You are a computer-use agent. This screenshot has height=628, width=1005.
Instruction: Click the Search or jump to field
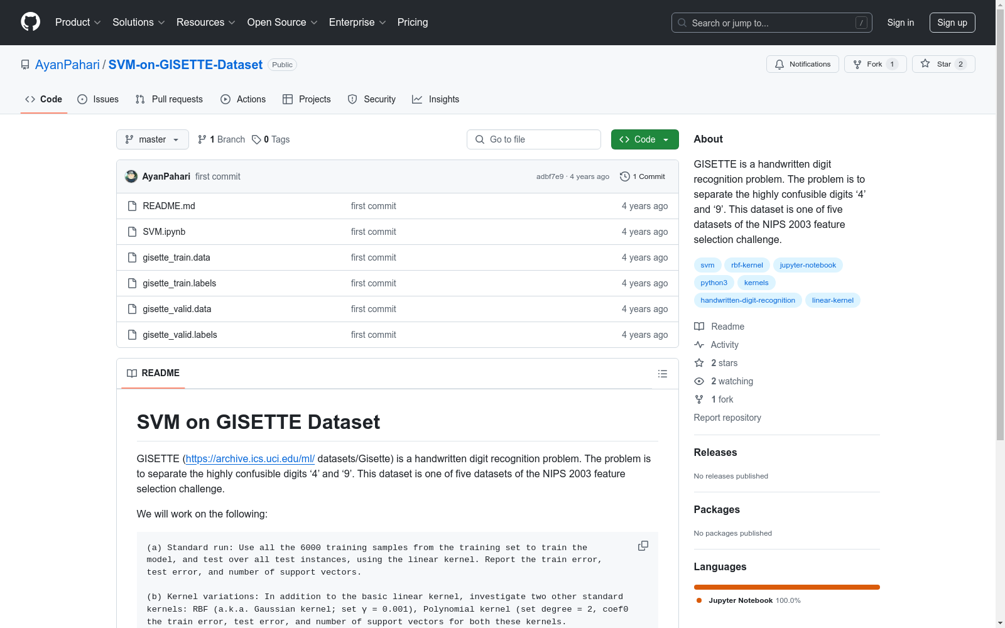pyautogui.click(x=772, y=23)
